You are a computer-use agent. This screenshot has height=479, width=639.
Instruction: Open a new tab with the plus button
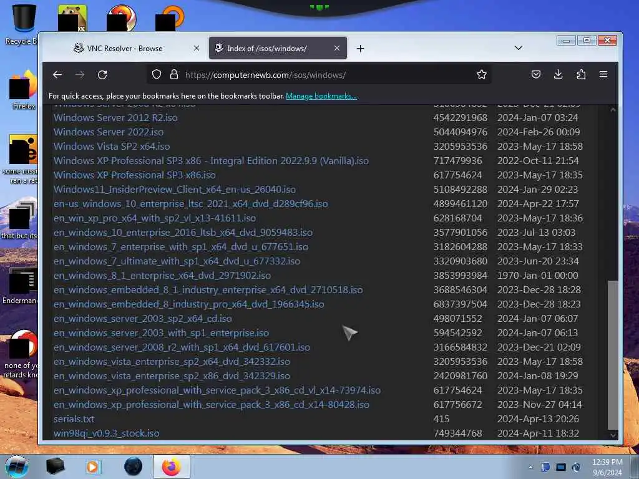[360, 49]
